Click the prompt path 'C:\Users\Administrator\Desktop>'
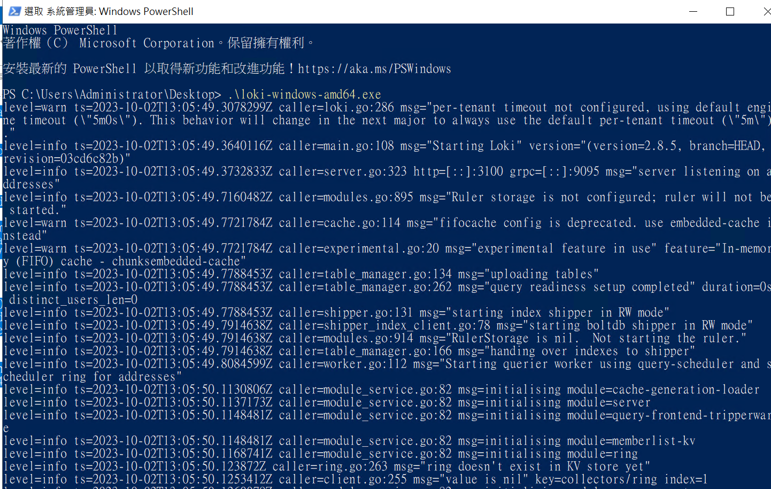 (x=121, y=95)
